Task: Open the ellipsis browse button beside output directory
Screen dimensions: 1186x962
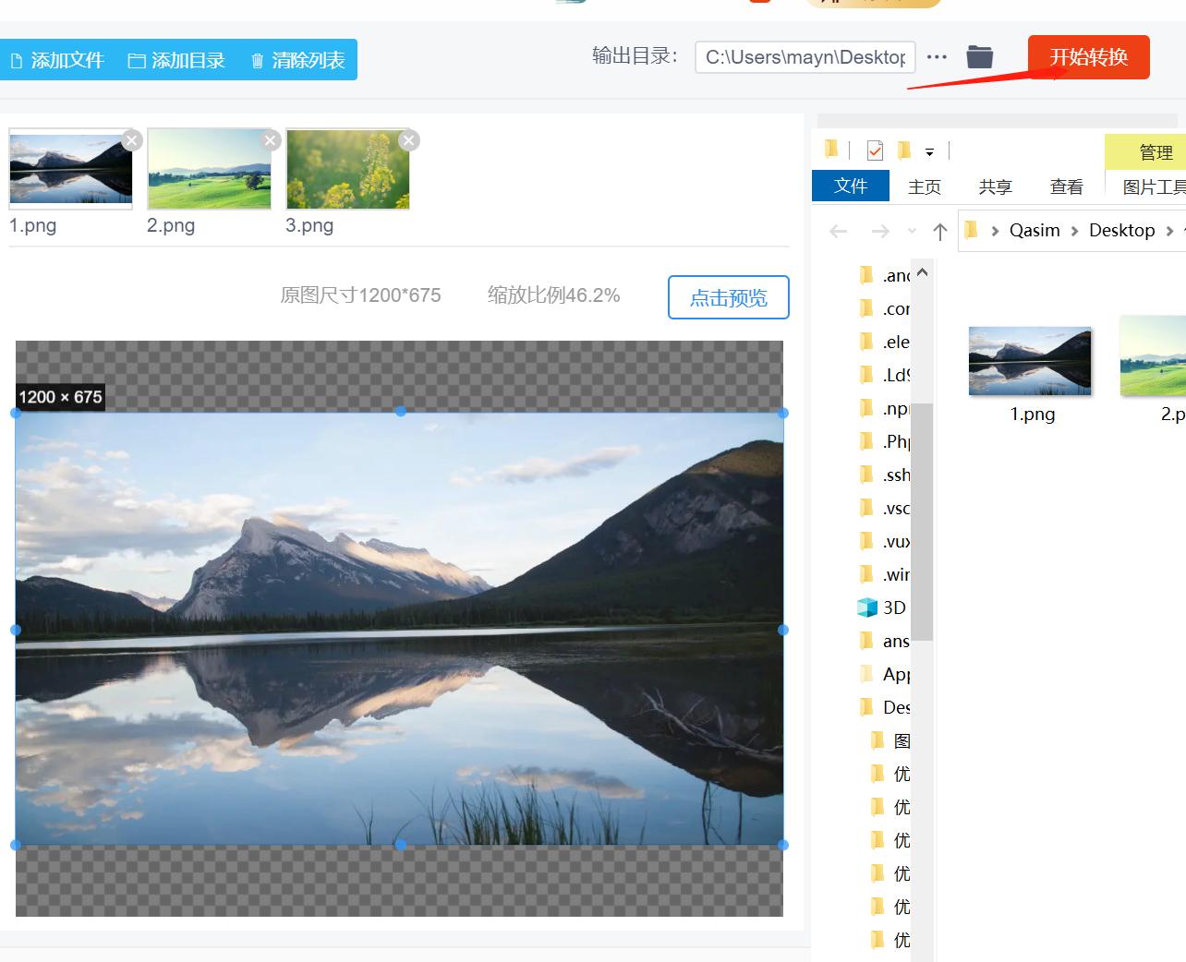Action: (x=937, y=56)
